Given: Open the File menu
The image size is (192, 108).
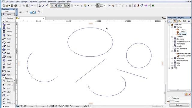Looking at the screenshot, I should (x=7, y=1).
